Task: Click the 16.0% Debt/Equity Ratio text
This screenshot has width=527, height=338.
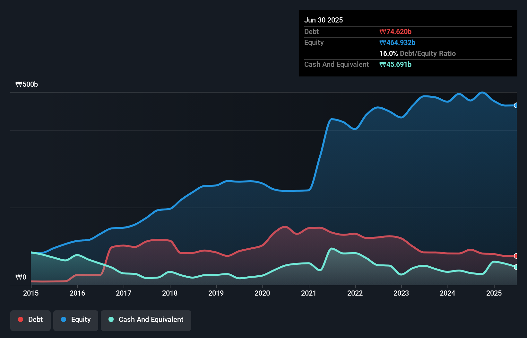Action: click(417, 53)
